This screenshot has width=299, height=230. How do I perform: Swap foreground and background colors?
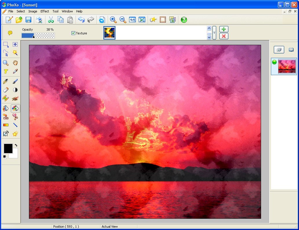[x=16, y=145]
